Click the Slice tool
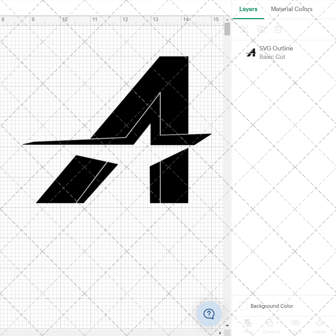Image resolution: width=336 pixels, height=336 pixels. point(248,326)
